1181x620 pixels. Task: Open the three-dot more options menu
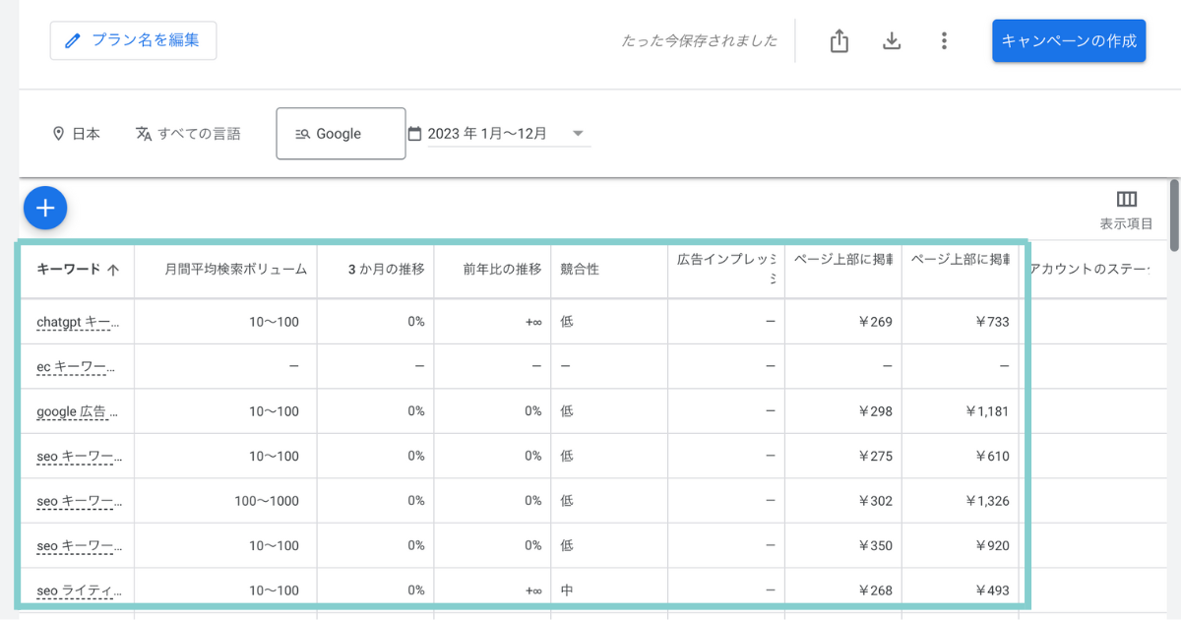point(944,40)
